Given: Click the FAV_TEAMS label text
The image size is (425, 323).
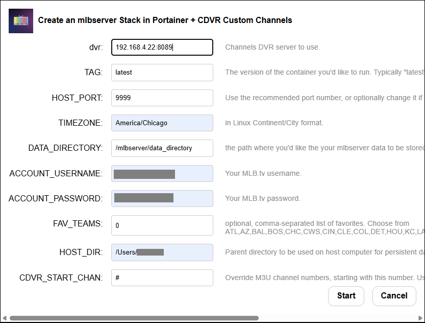Looking at the screenshot, I should [78, 224].
